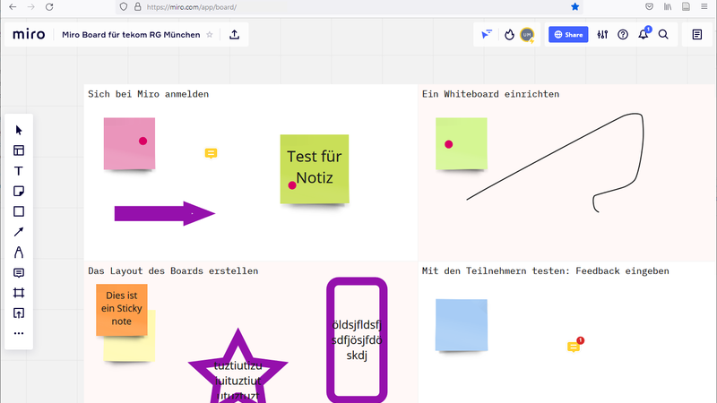Open the comment with red badge

point(574,347)
